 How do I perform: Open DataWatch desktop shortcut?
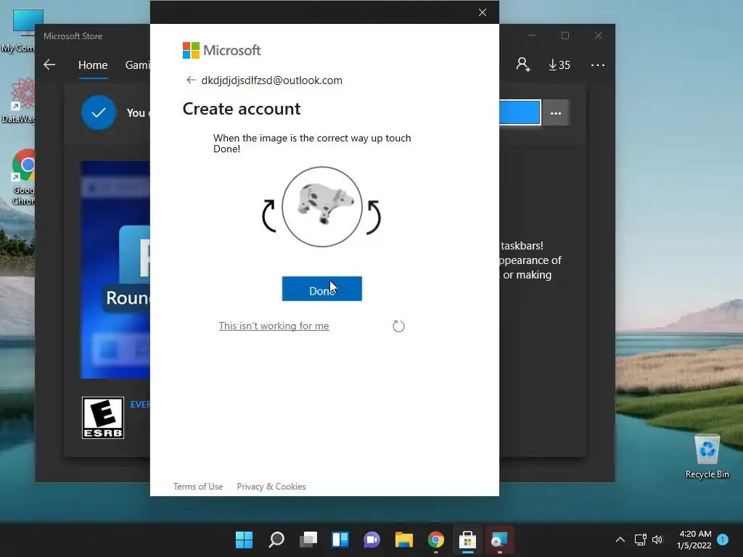click(18, 100)
